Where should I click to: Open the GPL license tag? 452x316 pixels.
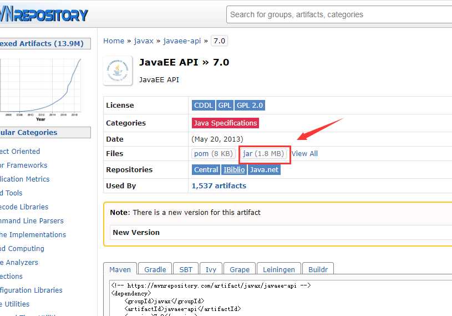[225, 106]
